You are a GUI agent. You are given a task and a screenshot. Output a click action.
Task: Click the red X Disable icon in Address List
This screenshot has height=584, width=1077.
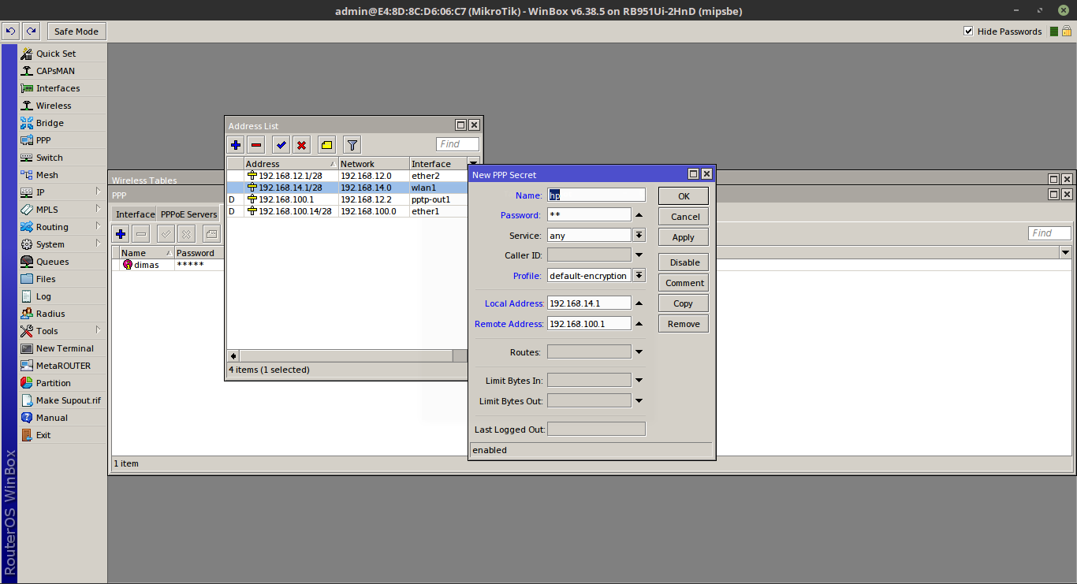(301, 145)
